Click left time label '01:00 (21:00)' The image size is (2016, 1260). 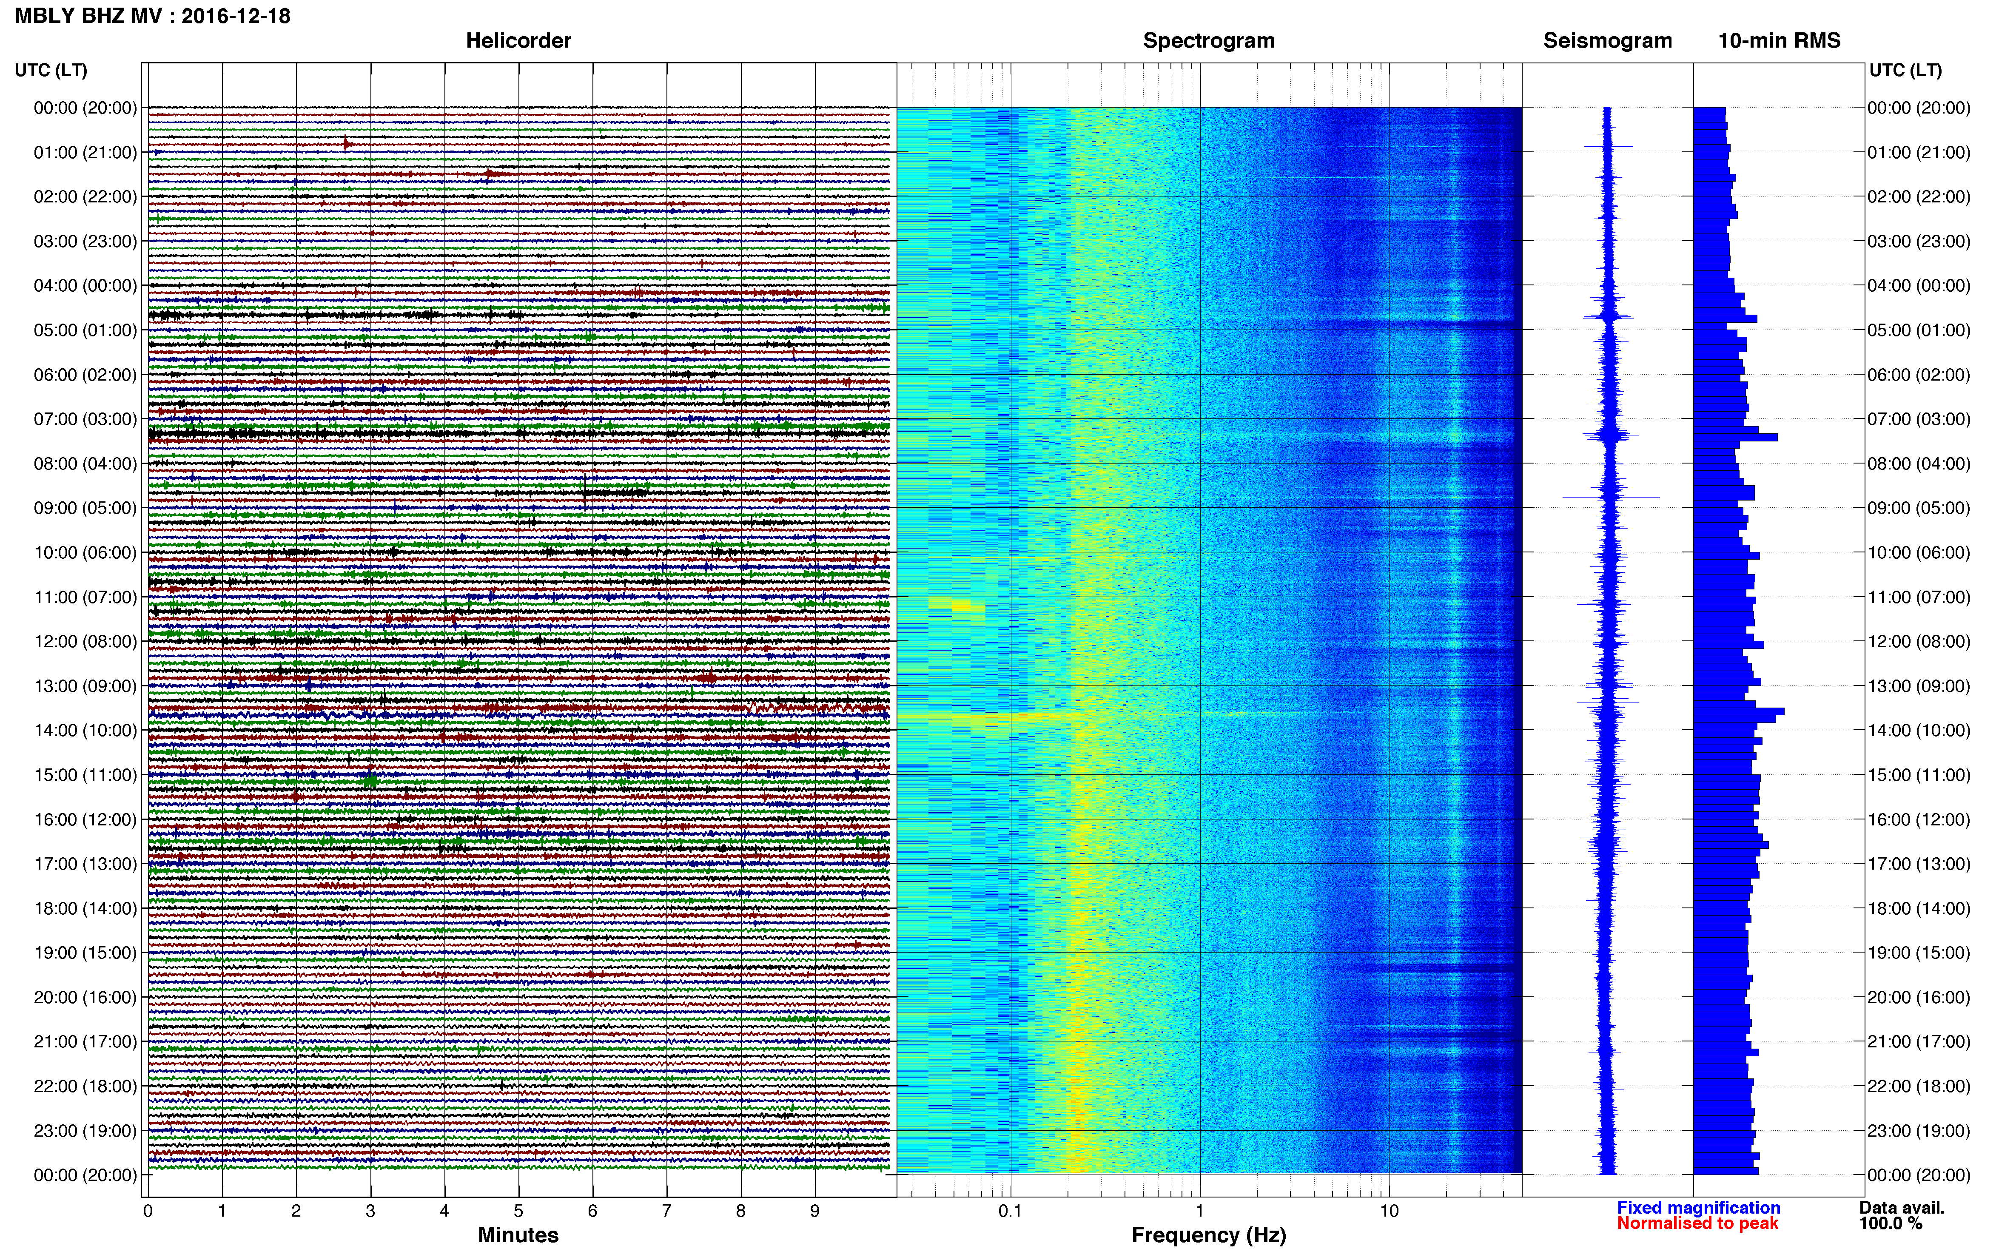pos(85,153)
